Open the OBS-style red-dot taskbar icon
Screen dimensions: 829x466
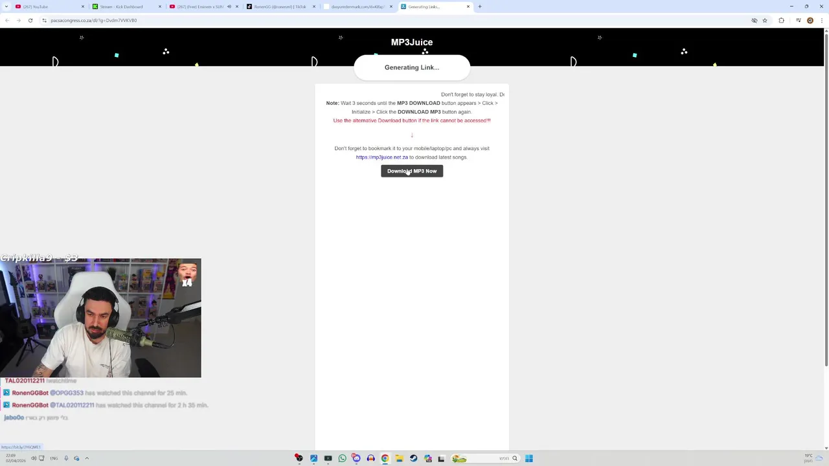click(299, 458)
